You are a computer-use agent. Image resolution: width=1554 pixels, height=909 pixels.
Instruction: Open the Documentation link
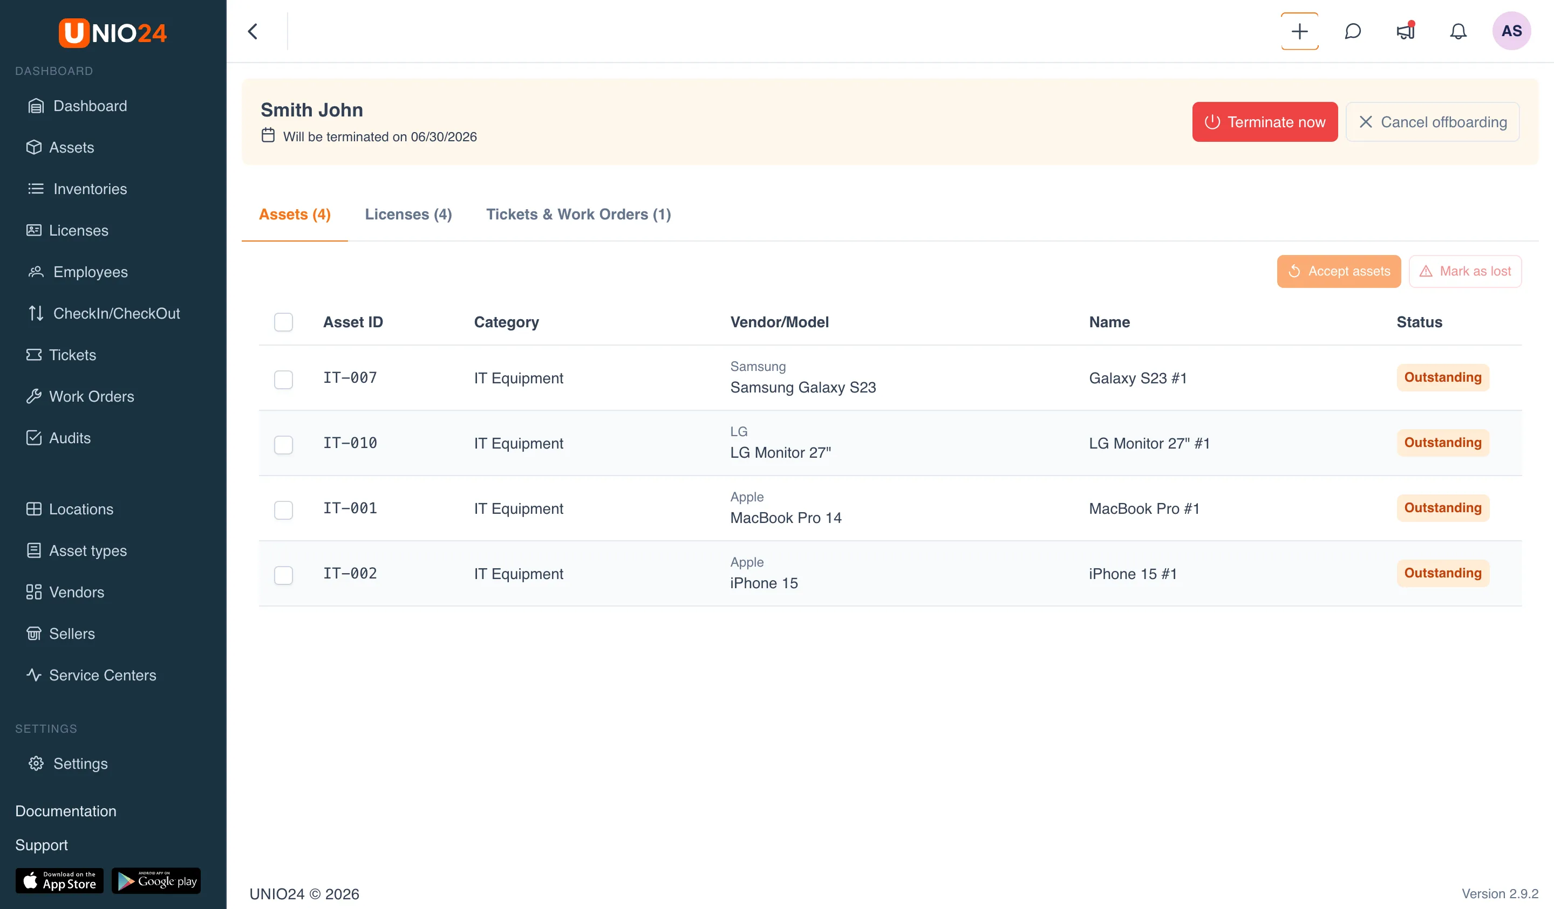[x=65, y=811]
